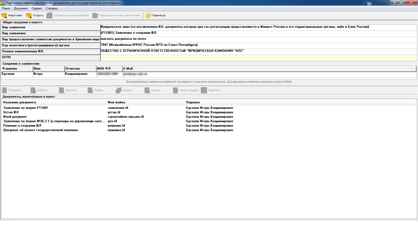Click the Подписать sign toolbar button
This screenshot has width=418, height=225.
[211, 90]
